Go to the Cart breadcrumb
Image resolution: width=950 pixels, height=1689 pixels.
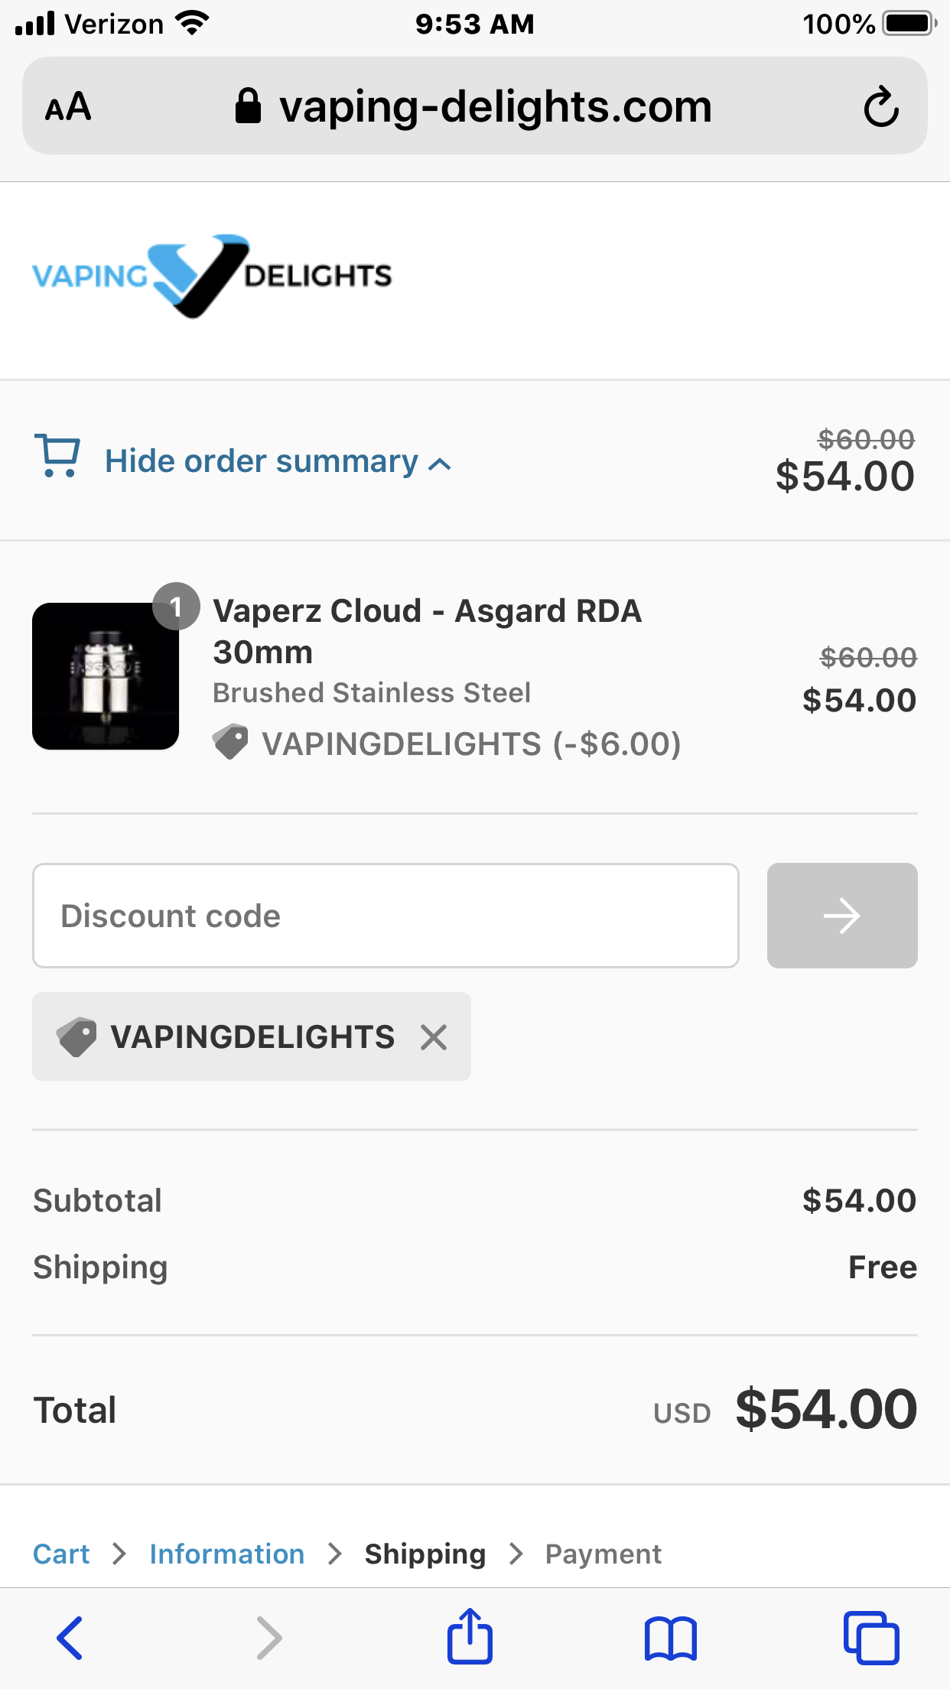click(61, 1554)
